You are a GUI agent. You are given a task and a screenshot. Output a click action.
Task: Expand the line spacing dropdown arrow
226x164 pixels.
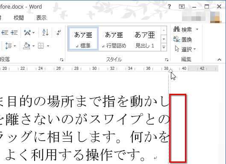(x=15, y=46)
